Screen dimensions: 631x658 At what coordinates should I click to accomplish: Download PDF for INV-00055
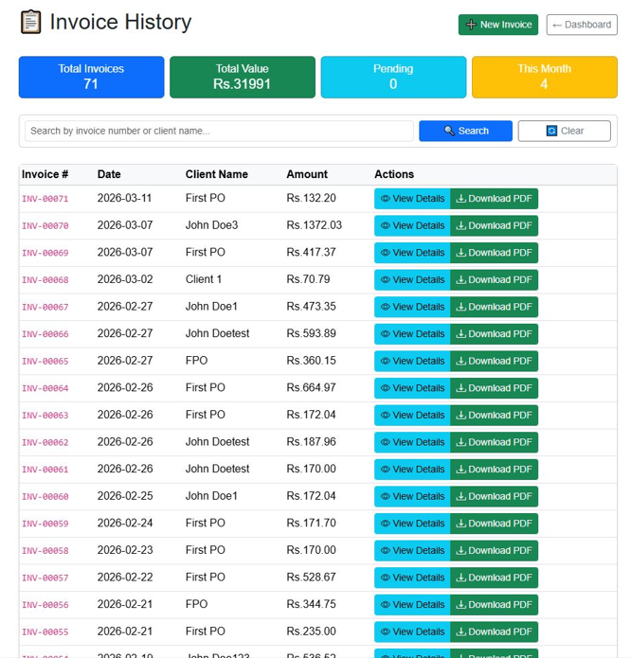pyautogui.click(x=495, y=631)
